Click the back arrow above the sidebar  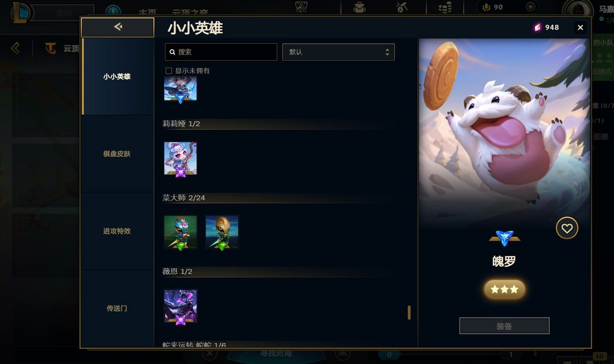(118, 27)
